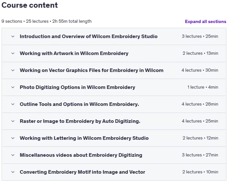
Task: Open Working with Lettering section title
Action: pos(84,138)
